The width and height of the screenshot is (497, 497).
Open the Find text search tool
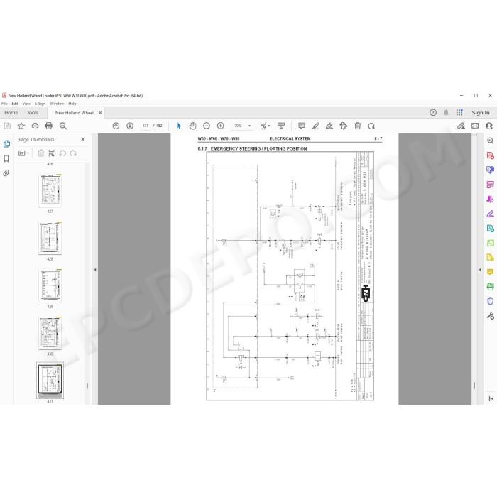coord(63,126)
